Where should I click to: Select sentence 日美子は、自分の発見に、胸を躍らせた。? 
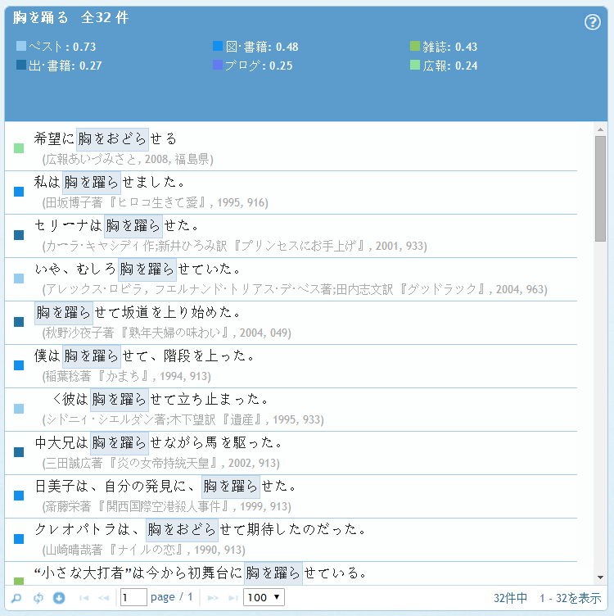[x=165, y=486]
